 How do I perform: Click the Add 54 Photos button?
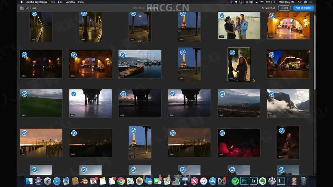coord(303,8)
